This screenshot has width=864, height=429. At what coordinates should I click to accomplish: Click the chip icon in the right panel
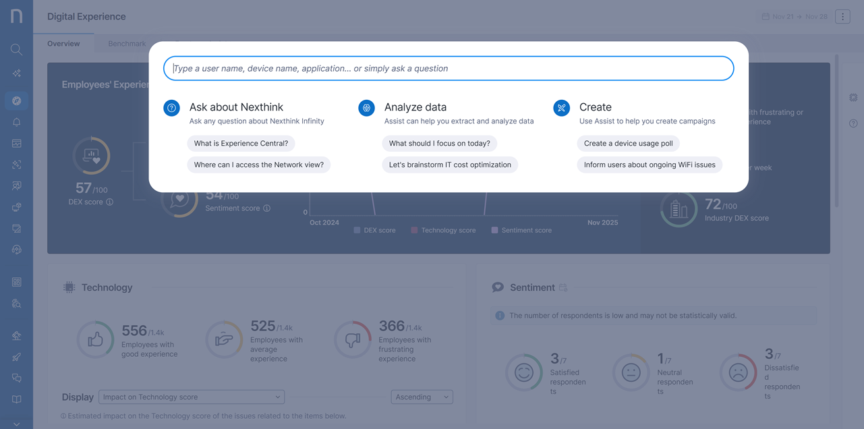(853, 98)
